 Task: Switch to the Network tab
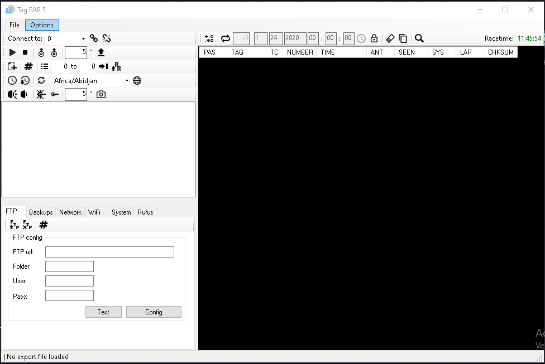(x=70, y=212)
